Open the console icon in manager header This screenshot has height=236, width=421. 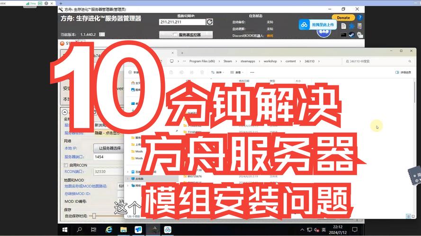(343, 34)
